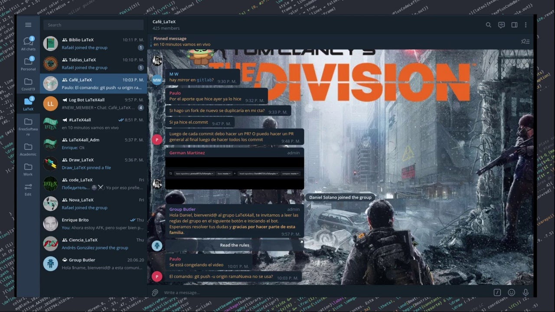Click the Group Butler sender name in message
Screen dimensions: 555x312
click(182, 209)
